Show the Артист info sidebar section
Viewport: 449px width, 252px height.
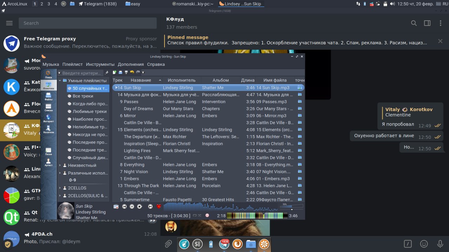(48, 162)
